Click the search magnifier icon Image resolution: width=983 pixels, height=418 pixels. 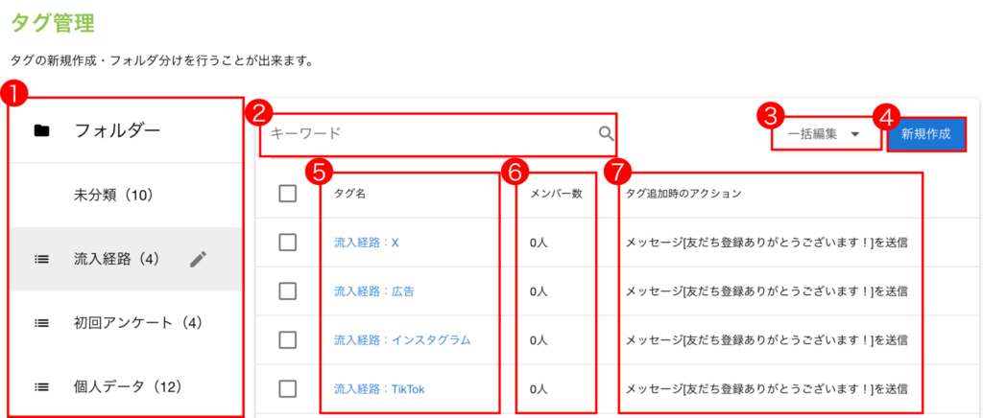coord(606,134)
